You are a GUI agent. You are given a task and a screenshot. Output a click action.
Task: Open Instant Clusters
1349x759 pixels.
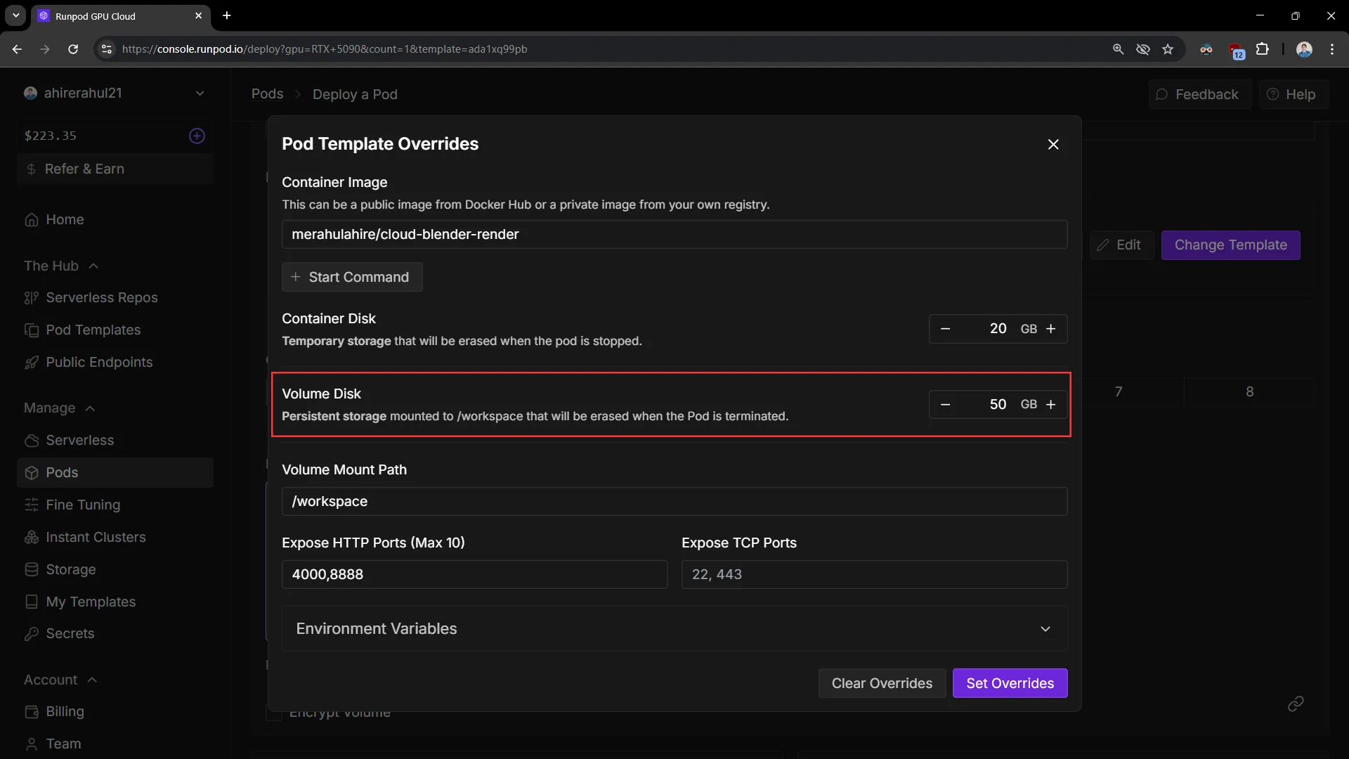tap(96, 537)
